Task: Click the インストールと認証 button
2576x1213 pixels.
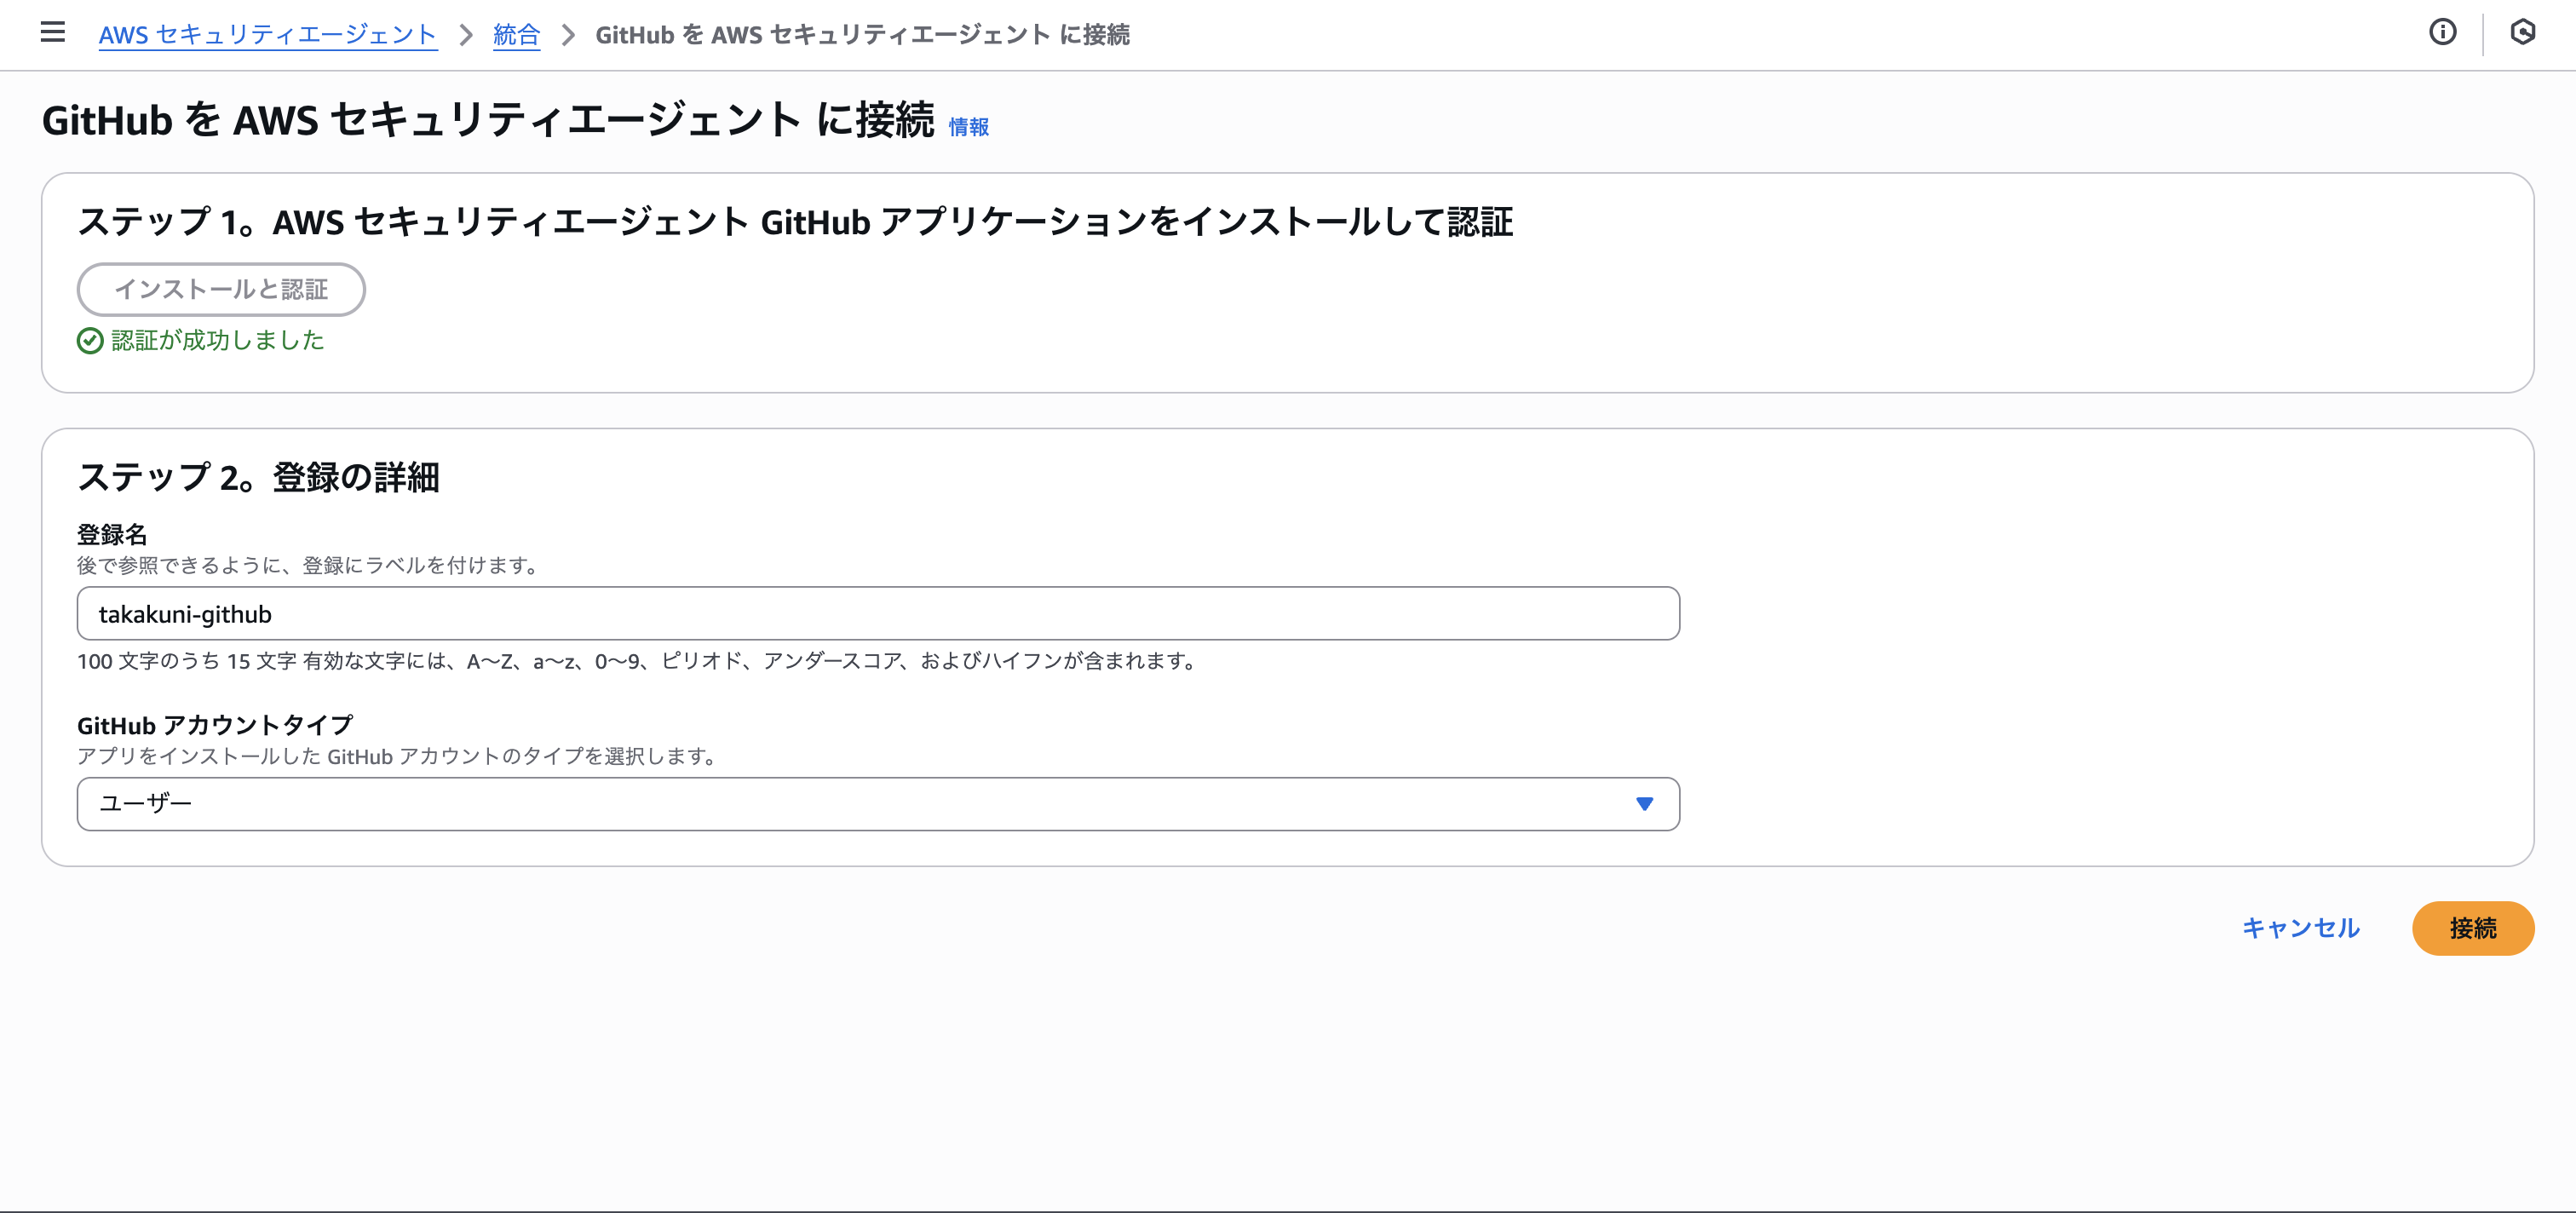Action: (221, 289)
